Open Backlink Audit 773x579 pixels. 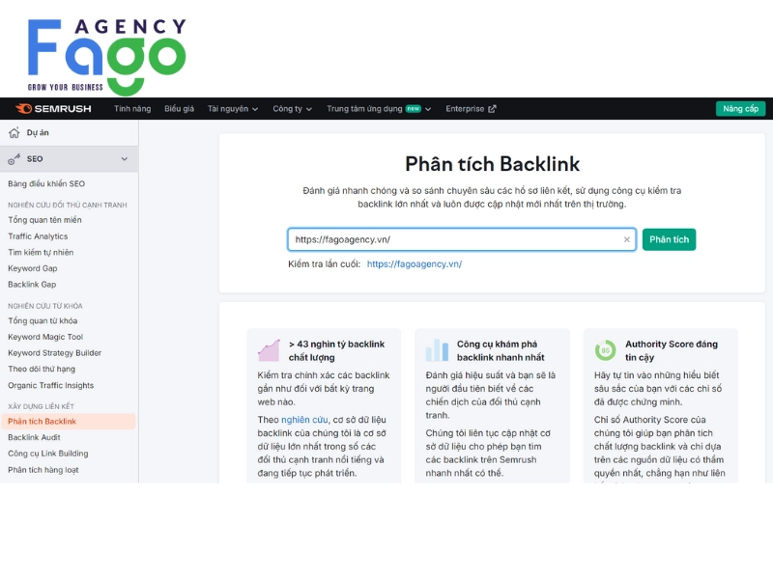pos(34,437)
